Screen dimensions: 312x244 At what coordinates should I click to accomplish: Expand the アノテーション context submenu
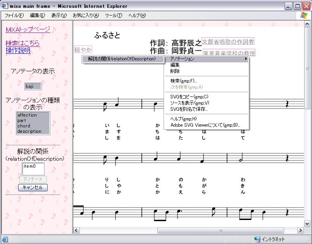206,59
